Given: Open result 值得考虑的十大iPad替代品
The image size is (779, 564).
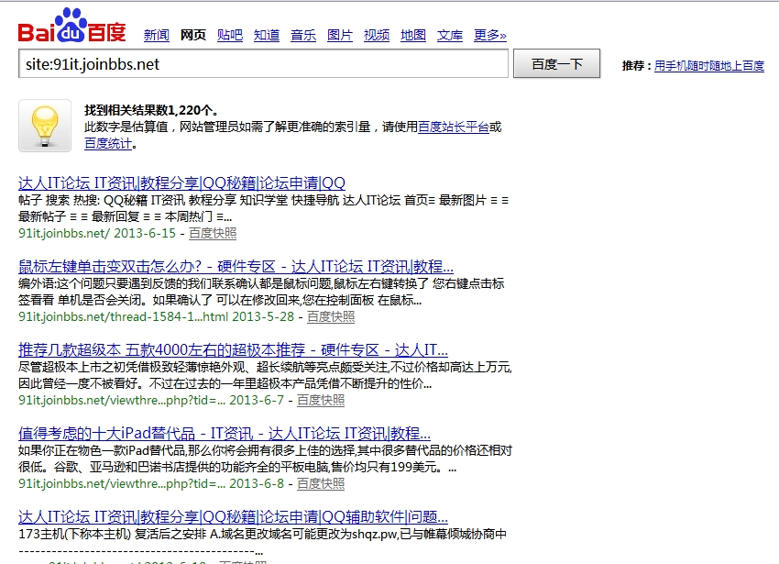Looking at the screenshot, I should 225,434.
